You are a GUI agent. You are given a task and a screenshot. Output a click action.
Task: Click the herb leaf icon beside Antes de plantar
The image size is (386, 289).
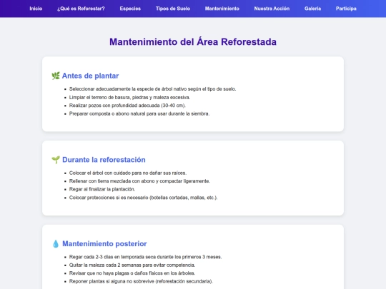(x=56, y=76)
